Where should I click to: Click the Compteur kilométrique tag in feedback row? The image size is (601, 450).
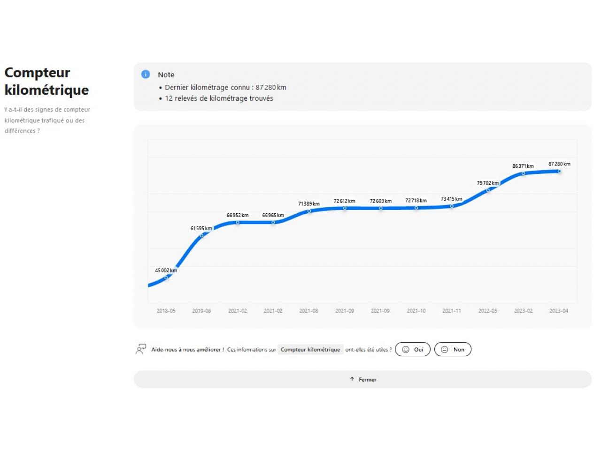(310, 349)
